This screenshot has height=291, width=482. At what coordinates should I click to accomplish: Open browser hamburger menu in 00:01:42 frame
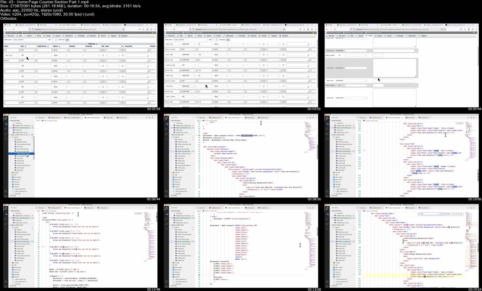click(x=155, y=29)
